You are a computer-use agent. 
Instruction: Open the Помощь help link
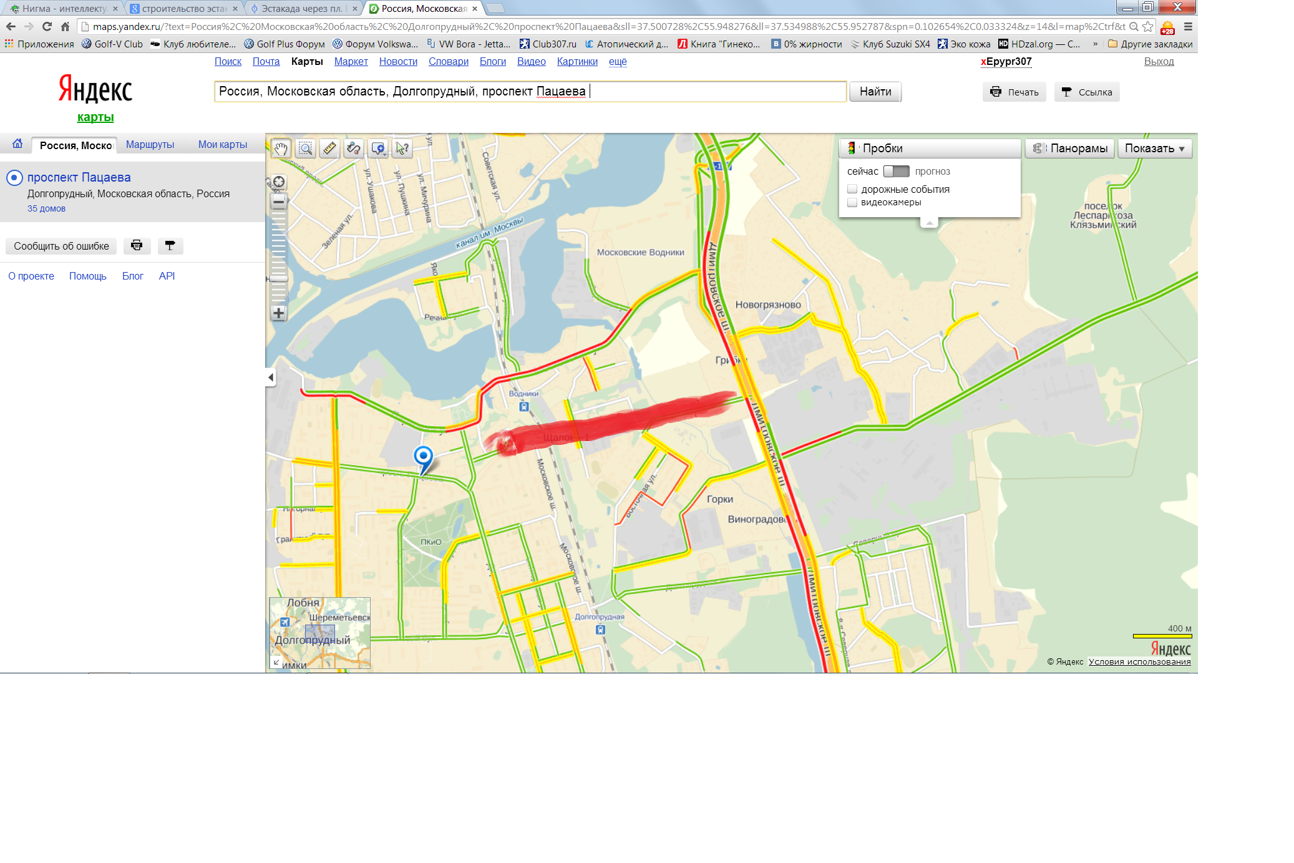pyautogui.click(x=87, y=276)
